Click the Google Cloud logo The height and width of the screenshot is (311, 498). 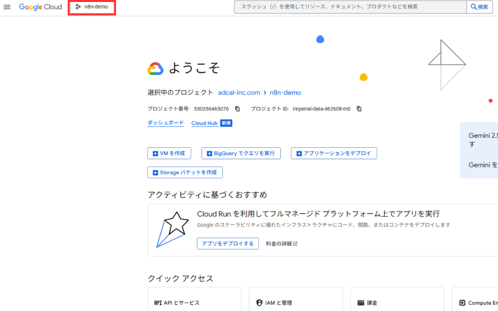click(x=40, y=6)
